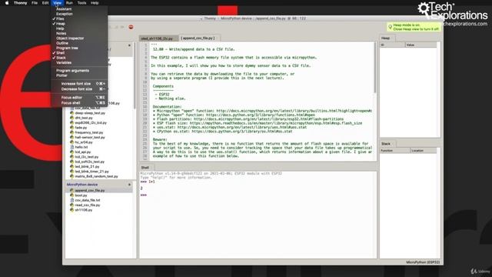Image resolution: width=492 pixels, height=277 pixels.
Task: Click the led_blink_timer_21.py file icon
Action: [x=71, y=172]
